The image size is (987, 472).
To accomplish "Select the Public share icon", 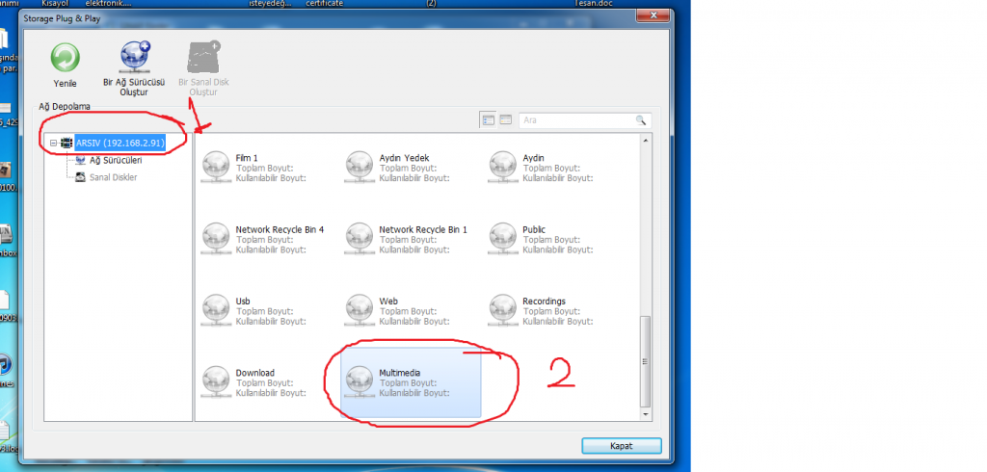I will click(x=503, y=239).
